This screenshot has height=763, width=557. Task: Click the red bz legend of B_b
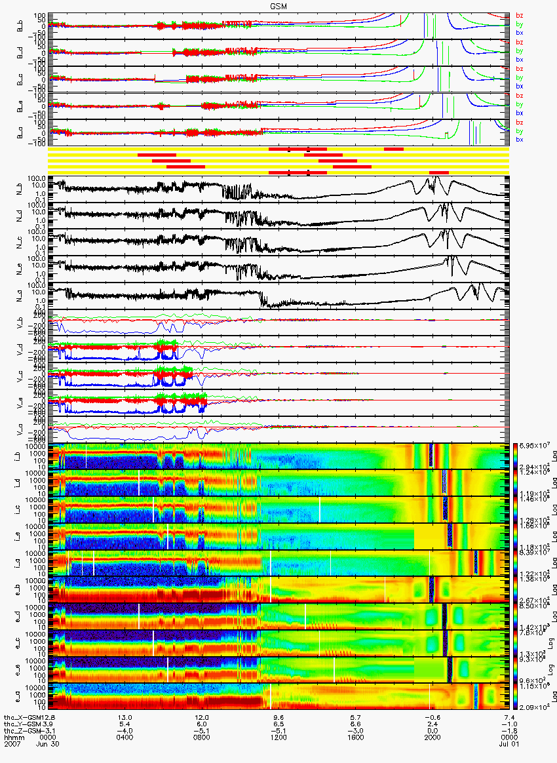[x=520, y=16]
